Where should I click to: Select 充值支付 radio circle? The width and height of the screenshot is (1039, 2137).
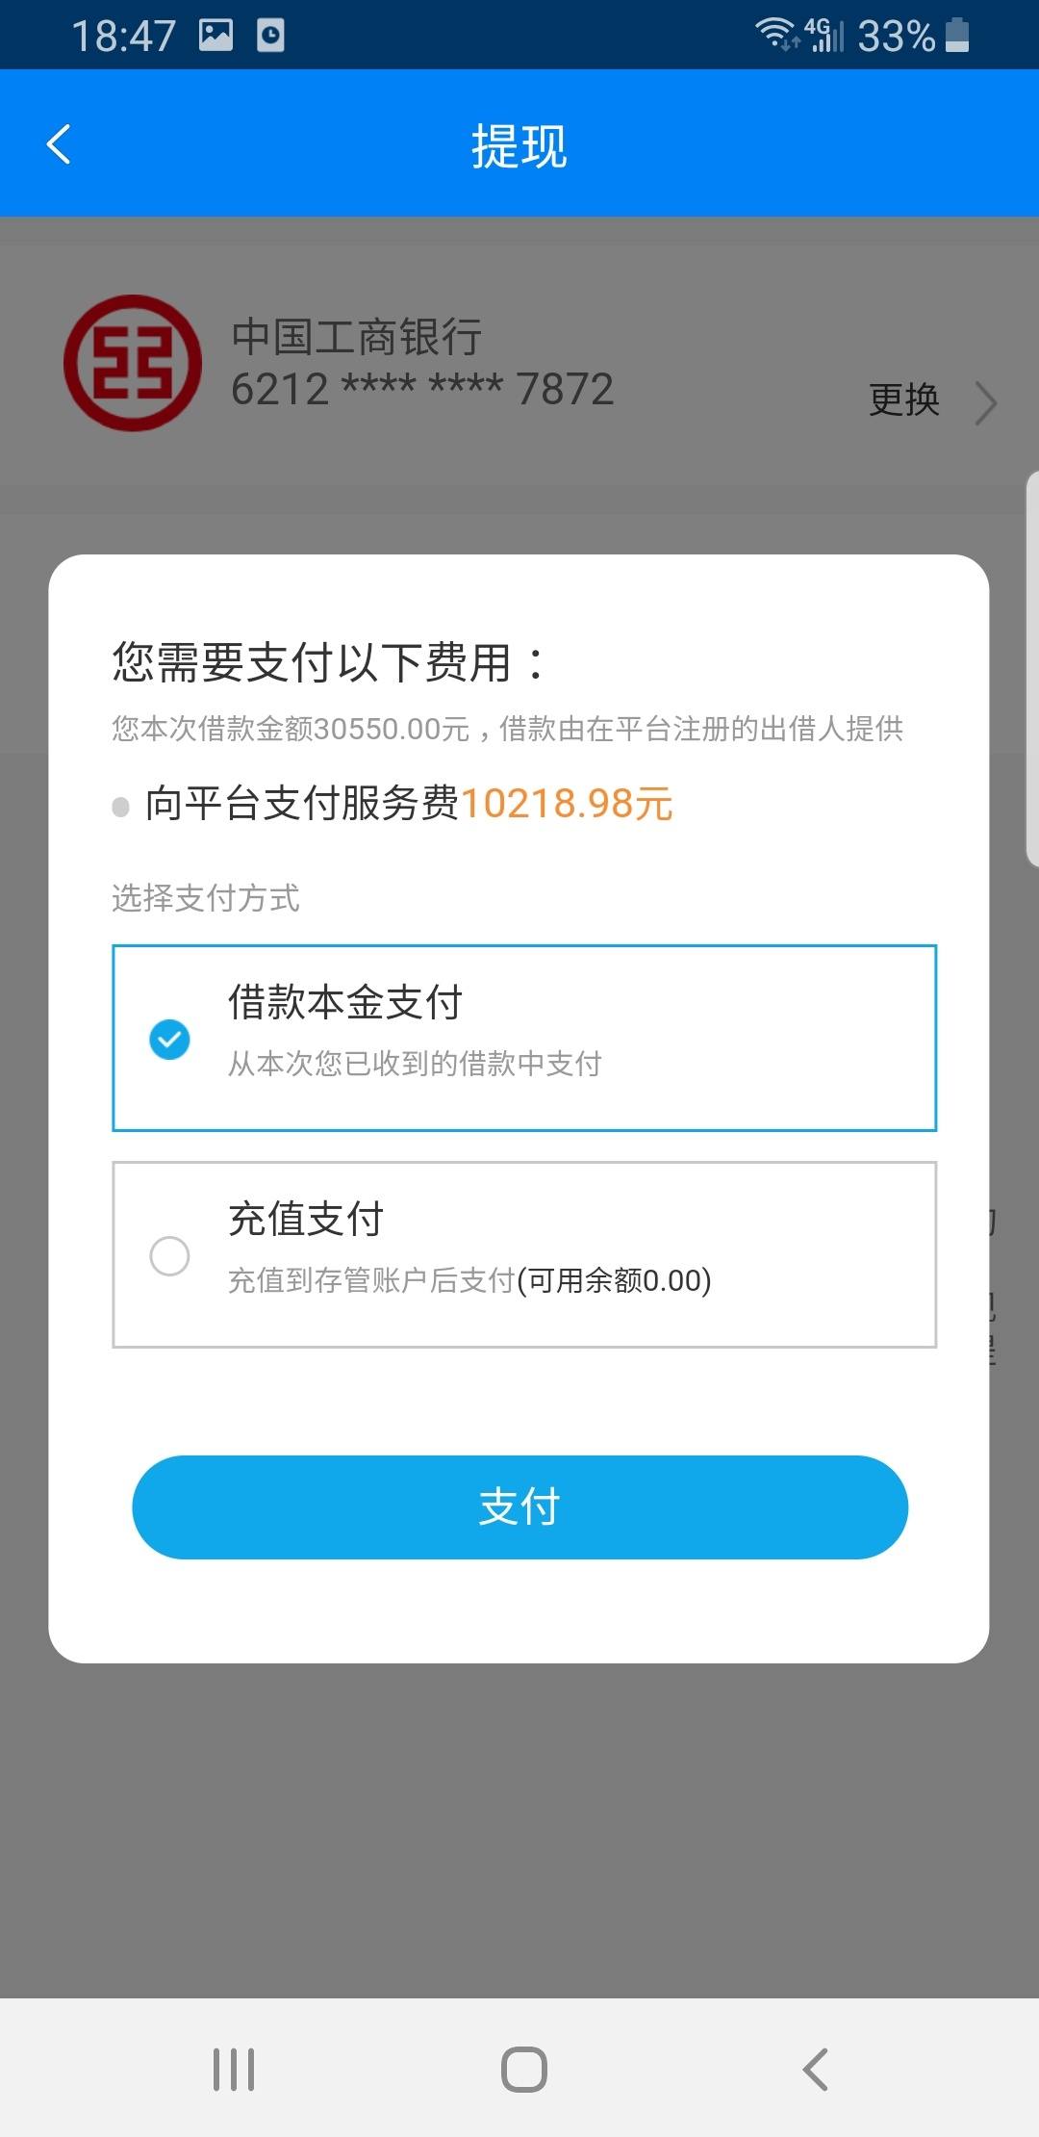pos(169,1256)
